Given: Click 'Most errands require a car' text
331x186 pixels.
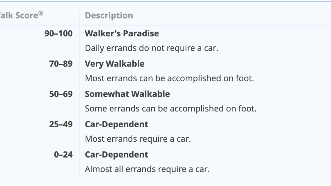Looking at the screenshot, I should click(x=138, y=139).
